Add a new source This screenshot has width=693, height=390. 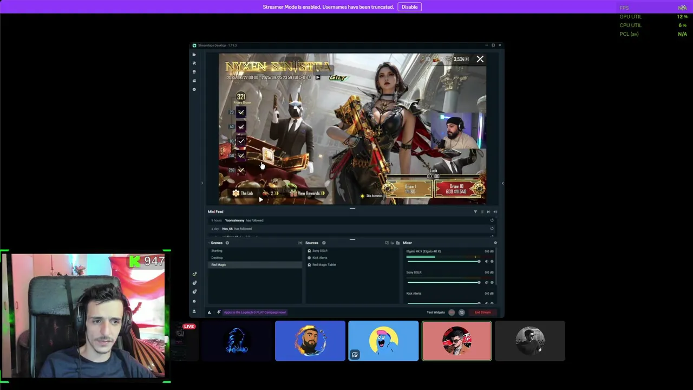coord(324,243)
